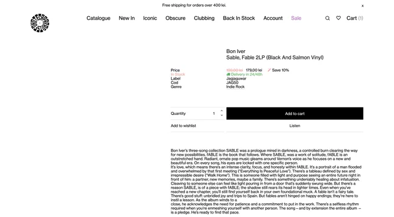Add the Bon Iver record to cart
The image size is (394, 217).
click(294, 113)
